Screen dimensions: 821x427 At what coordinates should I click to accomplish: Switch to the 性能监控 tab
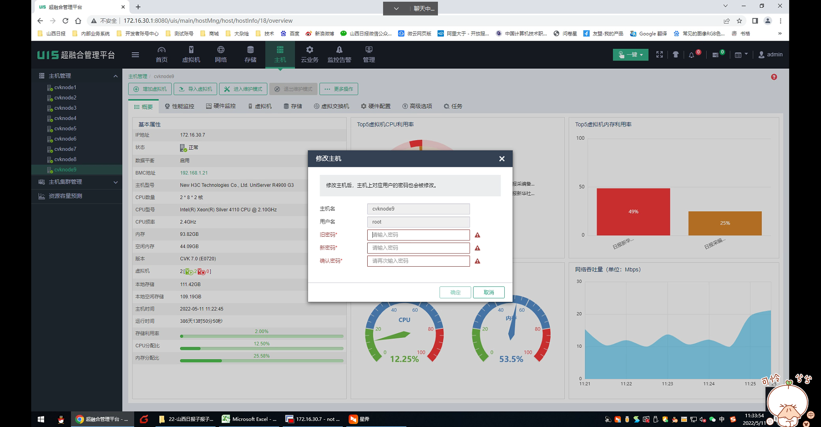[180, 106]
